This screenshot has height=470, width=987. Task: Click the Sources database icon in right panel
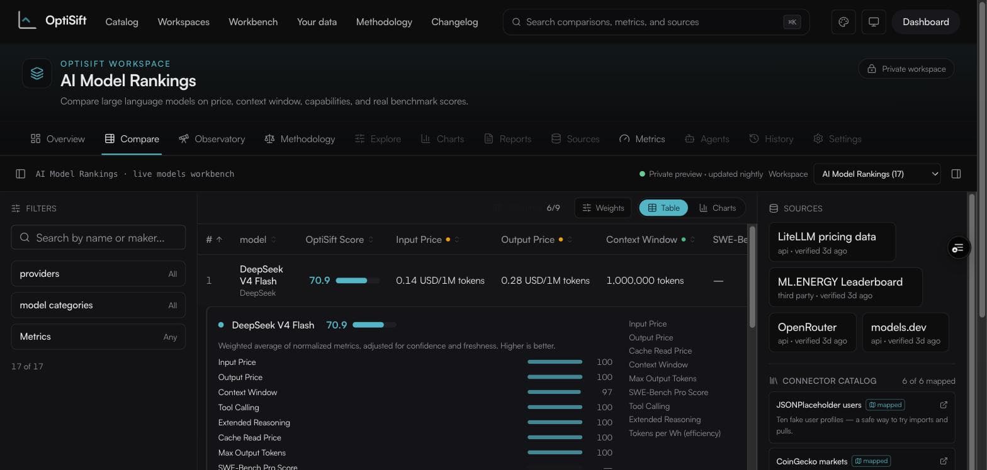tap(774, 208)
